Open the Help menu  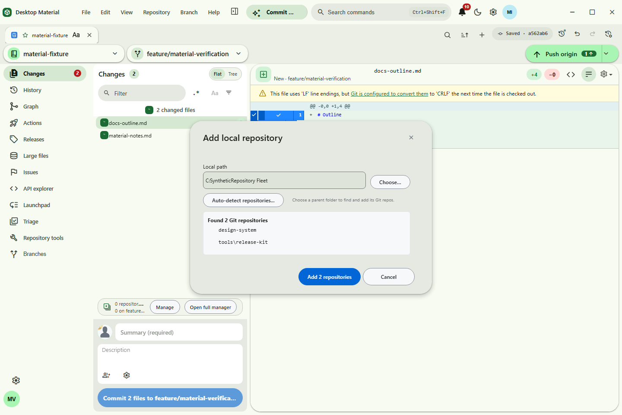point(214,12)
